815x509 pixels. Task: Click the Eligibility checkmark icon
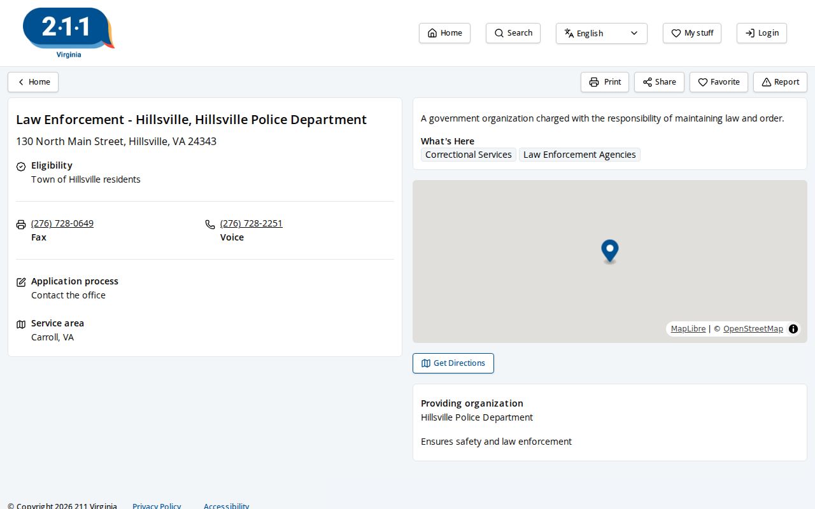pyautogui.click(x=21, y=167)
